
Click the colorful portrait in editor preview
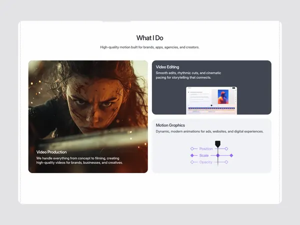click(223, 97)
